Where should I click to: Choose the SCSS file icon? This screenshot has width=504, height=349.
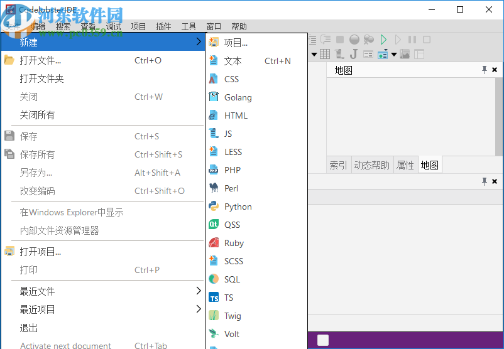click(214, 260)
